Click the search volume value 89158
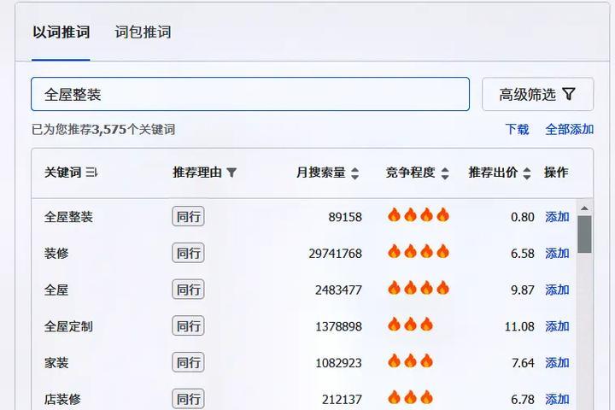Image resolution: width=615 pixels, height=410 pixels. [x=345, y=217]
